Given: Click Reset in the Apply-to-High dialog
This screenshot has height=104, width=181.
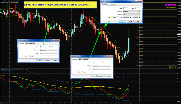Looking at the screenshot, I should click(138, 22).
